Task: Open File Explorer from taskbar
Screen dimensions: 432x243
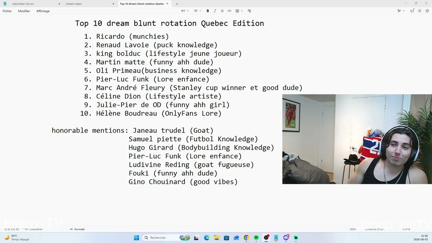Action: (216, 238)
